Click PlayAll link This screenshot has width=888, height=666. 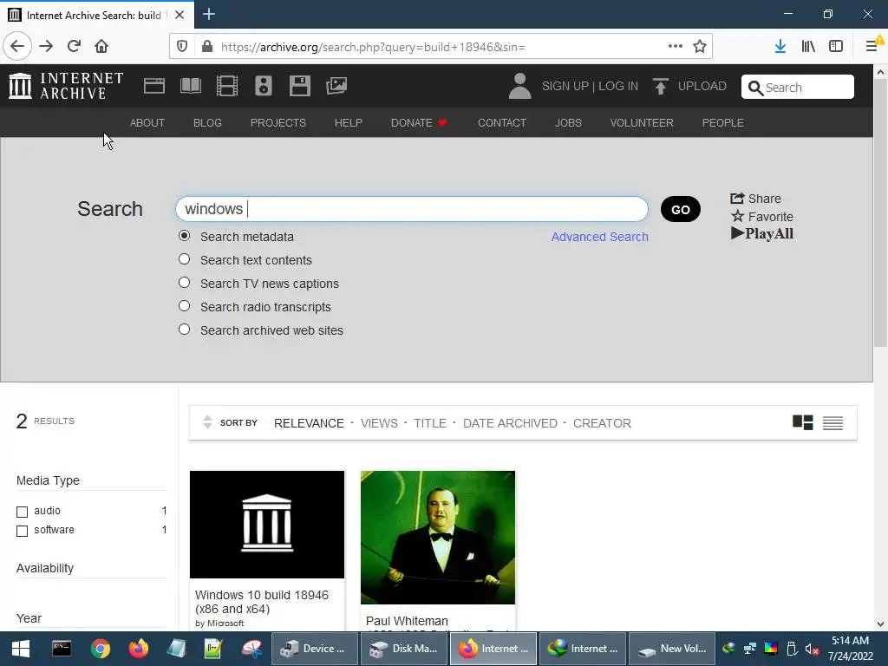point(762,233)
